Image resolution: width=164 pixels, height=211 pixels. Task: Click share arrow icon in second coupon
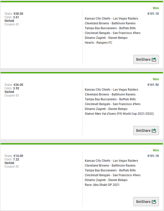click(154, 131)
